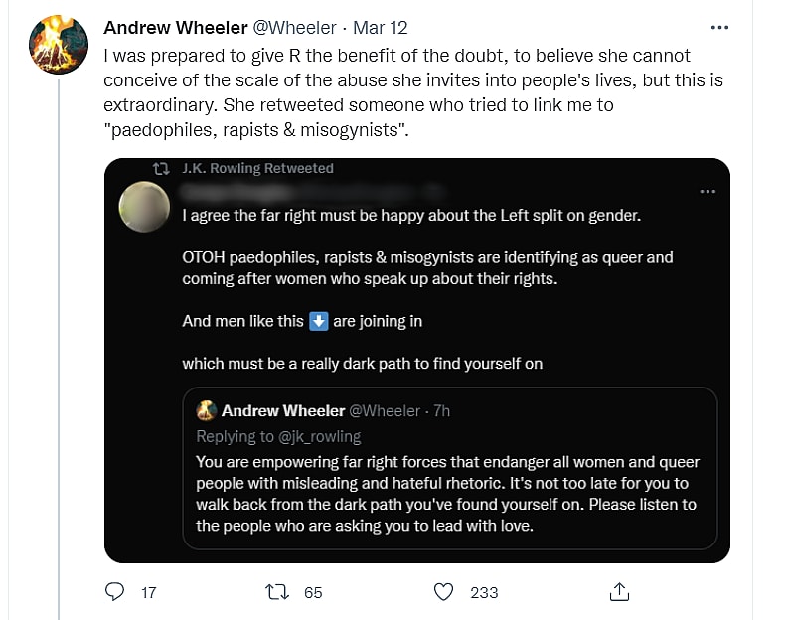This screenshot has width=786, height=620.
Task: Open Andrew Wheeler's campfire profile avatar
Action: (57, 47)
